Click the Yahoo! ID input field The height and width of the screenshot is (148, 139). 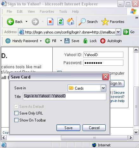point(103,55)
